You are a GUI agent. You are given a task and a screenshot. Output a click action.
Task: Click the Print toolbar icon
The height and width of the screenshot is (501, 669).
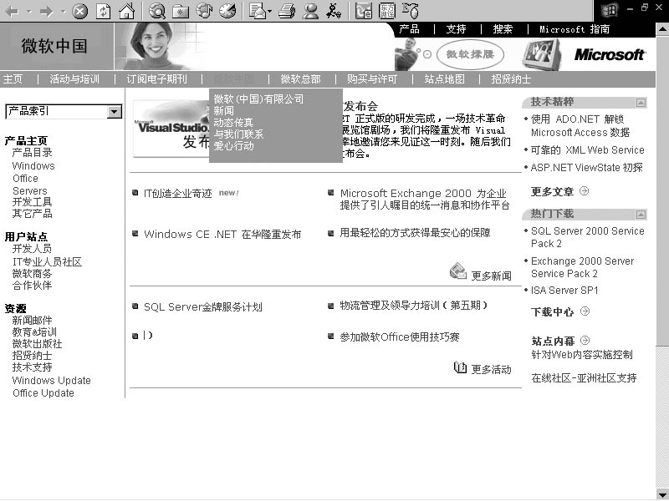pyautogui.click(x=287, y=11)
